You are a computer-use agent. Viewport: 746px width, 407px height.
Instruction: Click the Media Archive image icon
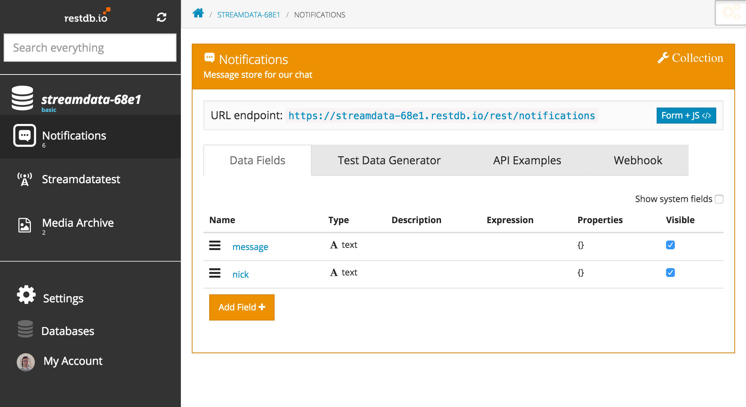(x=24, y=225)
